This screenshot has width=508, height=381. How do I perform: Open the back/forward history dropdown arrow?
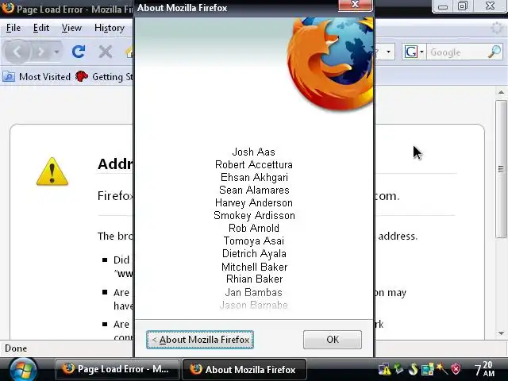[x=56, y=52]
